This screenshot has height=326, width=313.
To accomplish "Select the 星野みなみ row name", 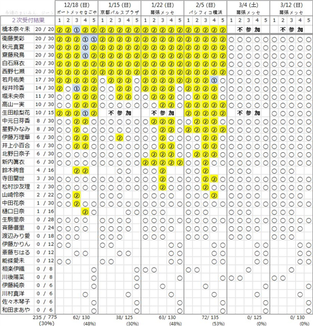I will point(16,129).
